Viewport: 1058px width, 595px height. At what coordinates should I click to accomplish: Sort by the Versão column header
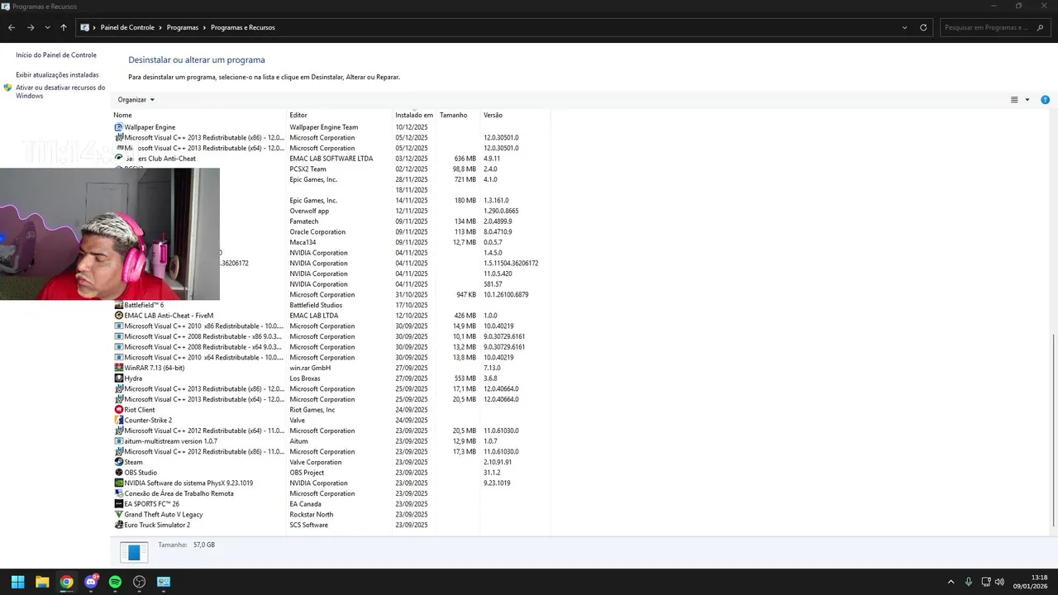pyautogui.click(x=516, y=115)
